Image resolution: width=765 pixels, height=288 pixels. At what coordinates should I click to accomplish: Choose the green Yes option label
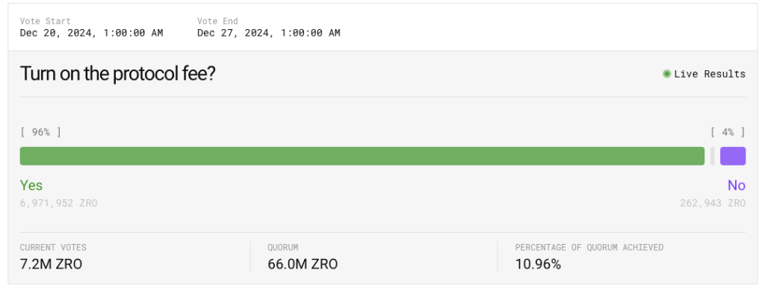(31, 185)
